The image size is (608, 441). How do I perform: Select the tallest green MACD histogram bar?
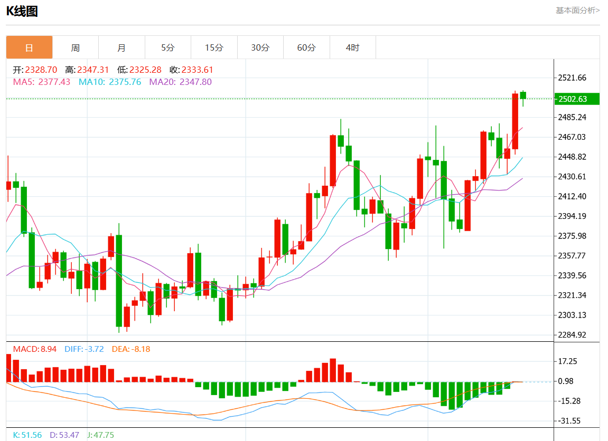click(x=452, y=396)
